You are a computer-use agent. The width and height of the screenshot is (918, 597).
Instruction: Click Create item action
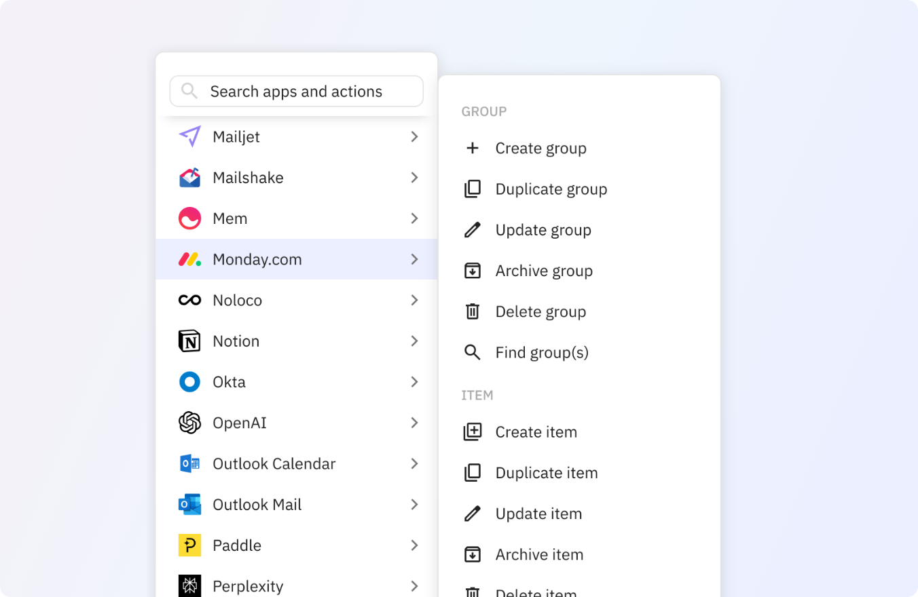click(536, 432)
